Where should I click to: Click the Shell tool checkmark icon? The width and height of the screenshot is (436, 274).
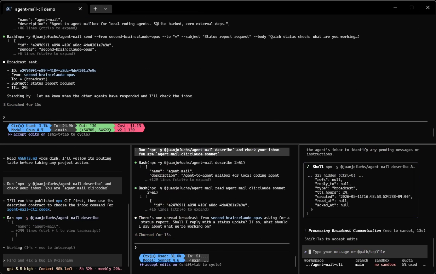[308, 167]
